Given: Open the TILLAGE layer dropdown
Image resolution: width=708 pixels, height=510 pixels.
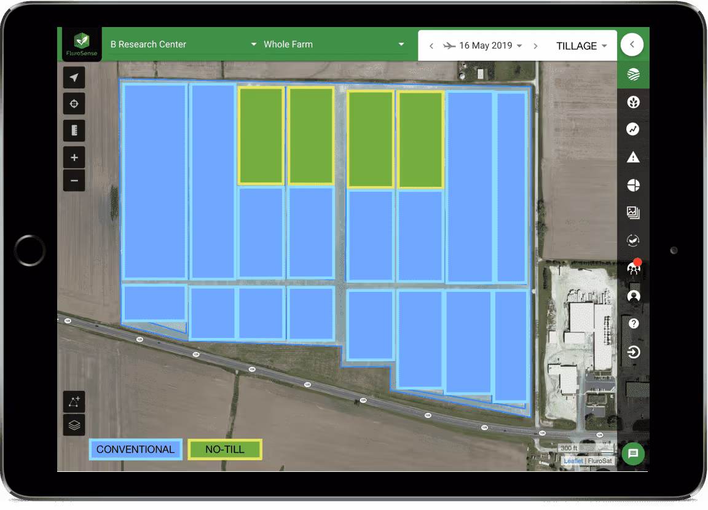Looking at the screenshot, I should click(581, 46).
